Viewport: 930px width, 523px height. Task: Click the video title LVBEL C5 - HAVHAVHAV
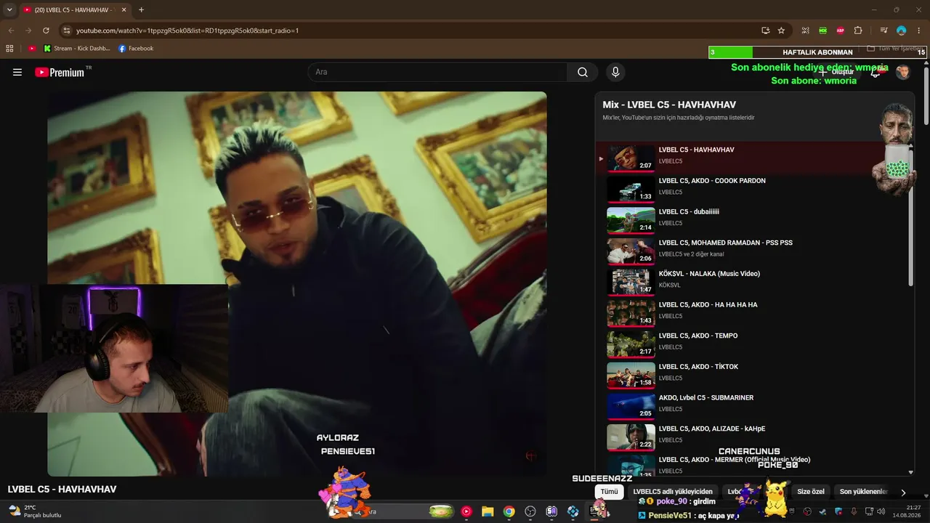click(x=62, y=490)
